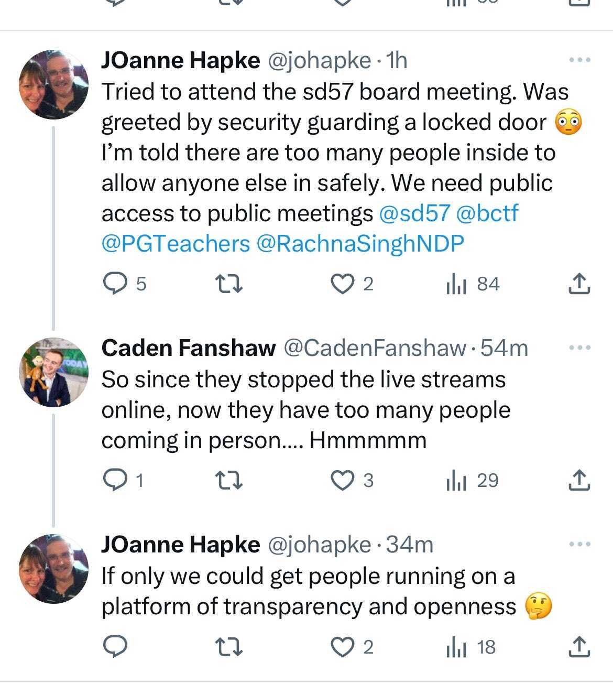This screenshot has width=613, height=684.
Task: Open the @bctf mention link
Action: [x=487, y=213]
